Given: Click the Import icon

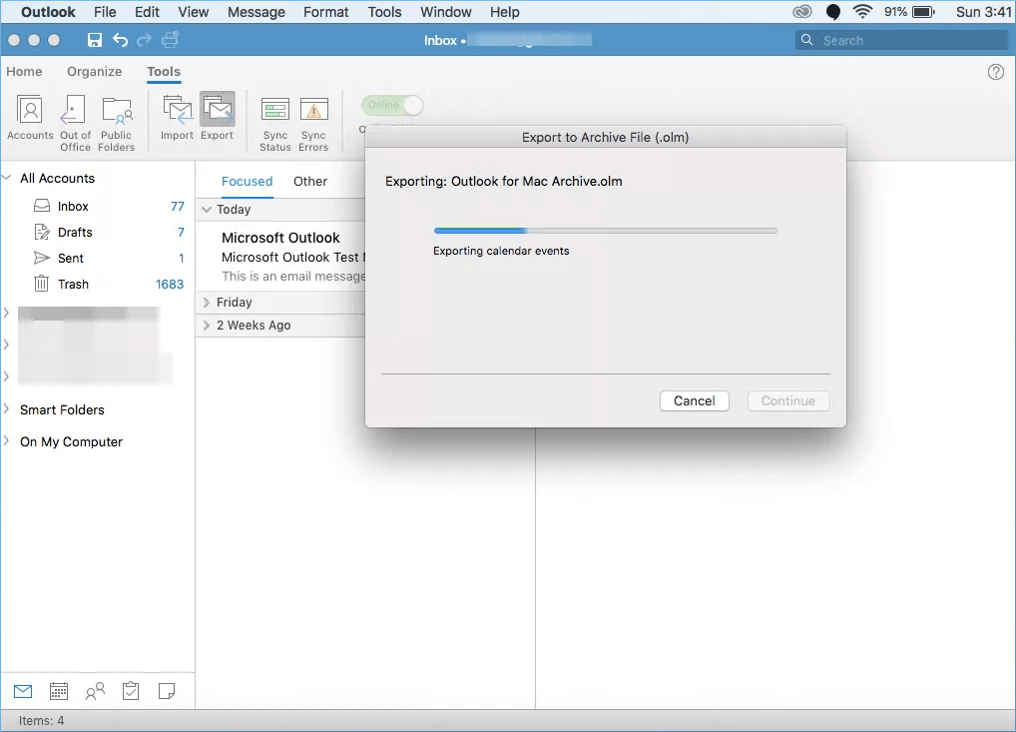Looking at the screenshot, I should click(x=177, y=118).
